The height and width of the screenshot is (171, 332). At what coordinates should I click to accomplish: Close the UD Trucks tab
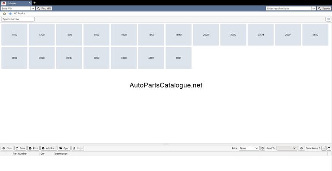[x=30, y=3]
